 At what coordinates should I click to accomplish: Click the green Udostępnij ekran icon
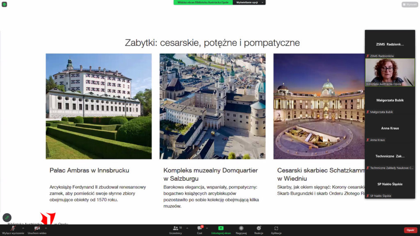(x=221, y=228)
